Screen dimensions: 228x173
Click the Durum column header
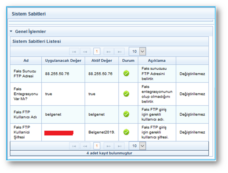128,61
